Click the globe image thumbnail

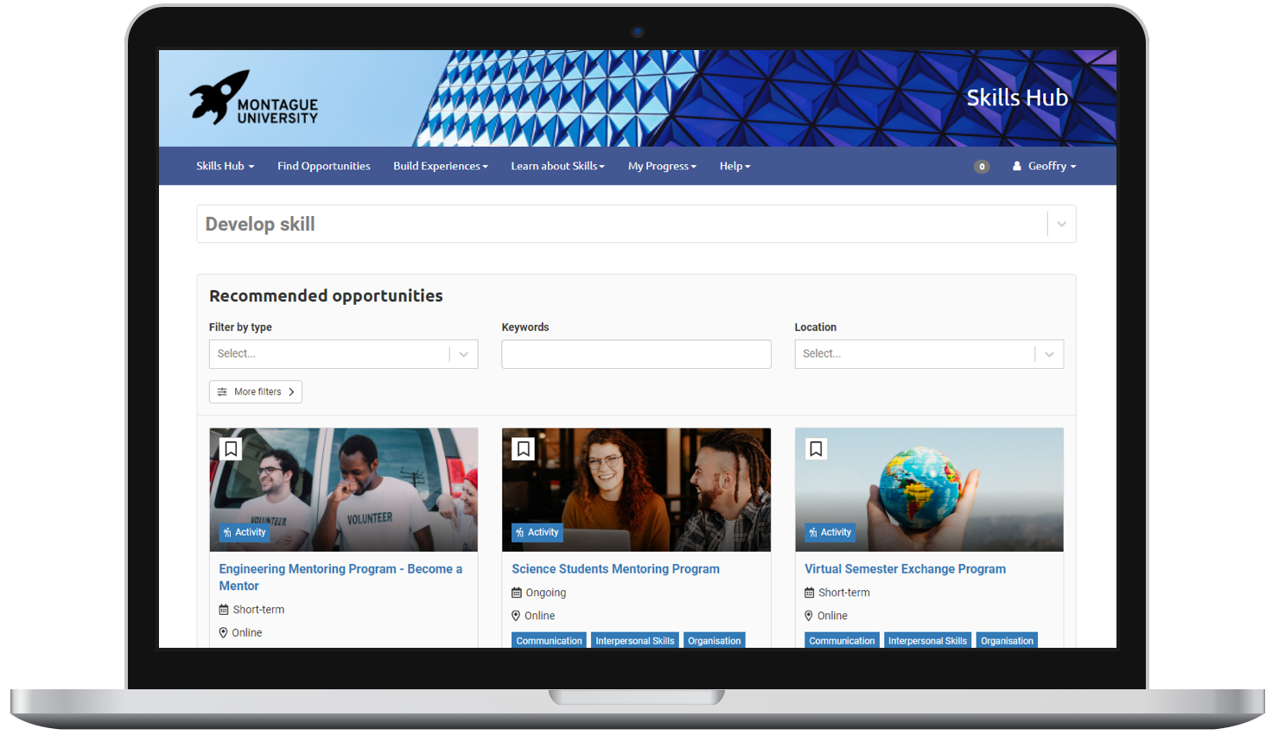pyautogui.click(x=929, y=488)
